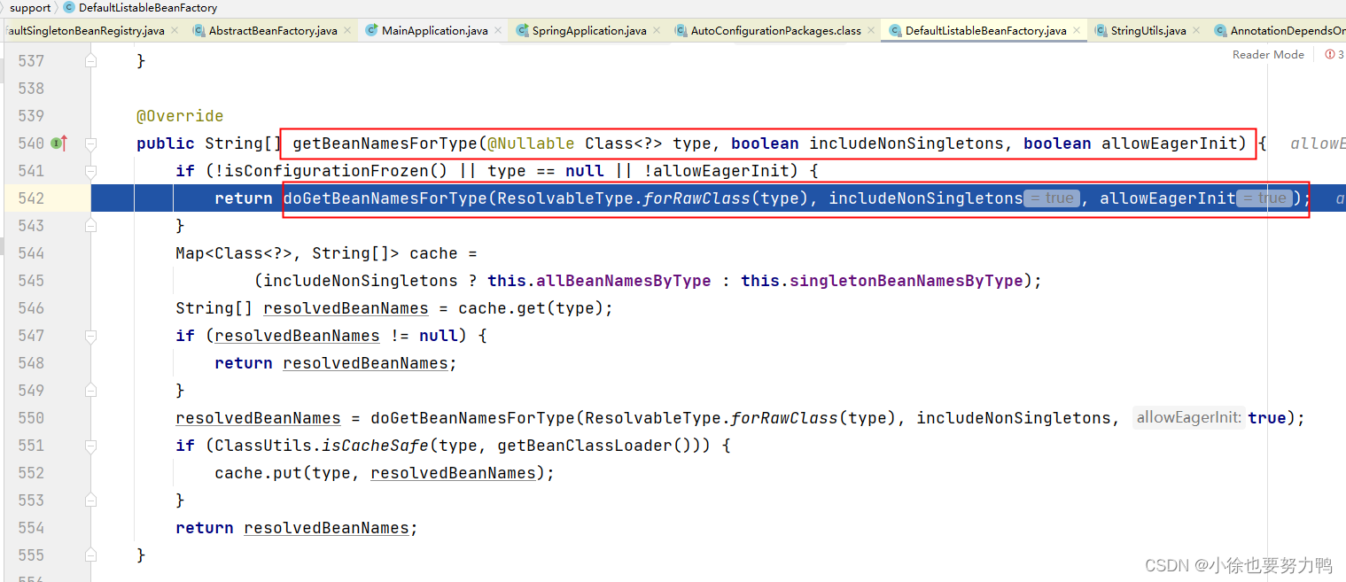Click DefaultListableBeanFactory breadcrumb class icon
1346x582 pixels.
[x=69, y=8]
